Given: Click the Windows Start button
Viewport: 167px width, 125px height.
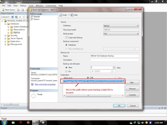Looking at the screenshot, I should coord(4,122).
